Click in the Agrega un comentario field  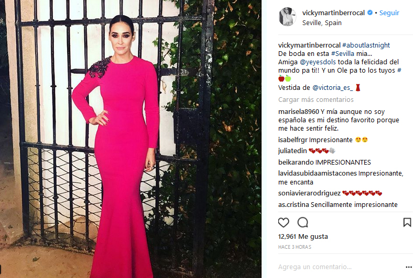[x=340, y=267]
